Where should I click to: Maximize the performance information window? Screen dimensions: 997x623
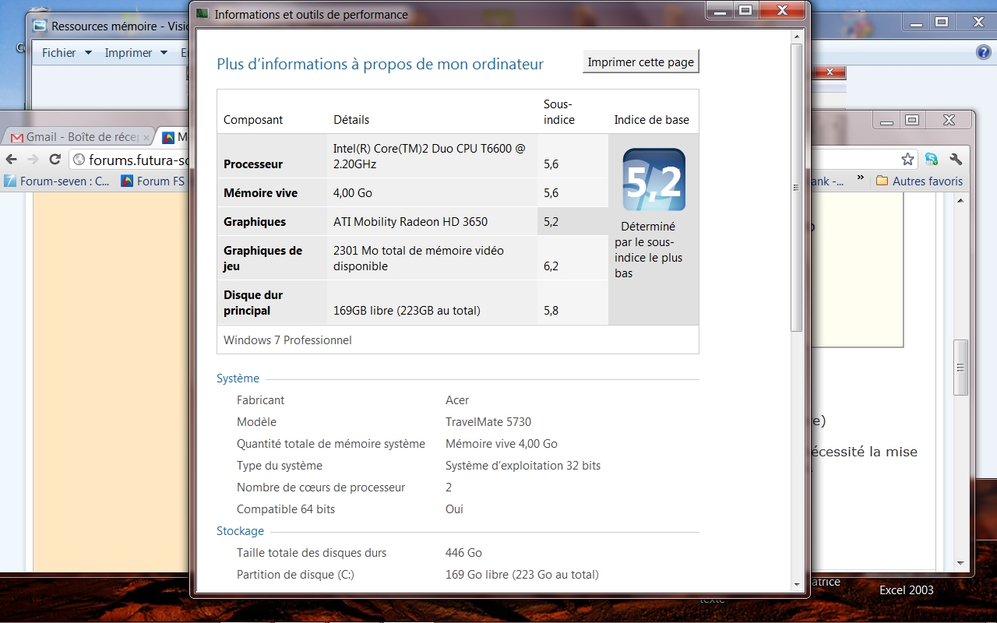coord(745,10)
